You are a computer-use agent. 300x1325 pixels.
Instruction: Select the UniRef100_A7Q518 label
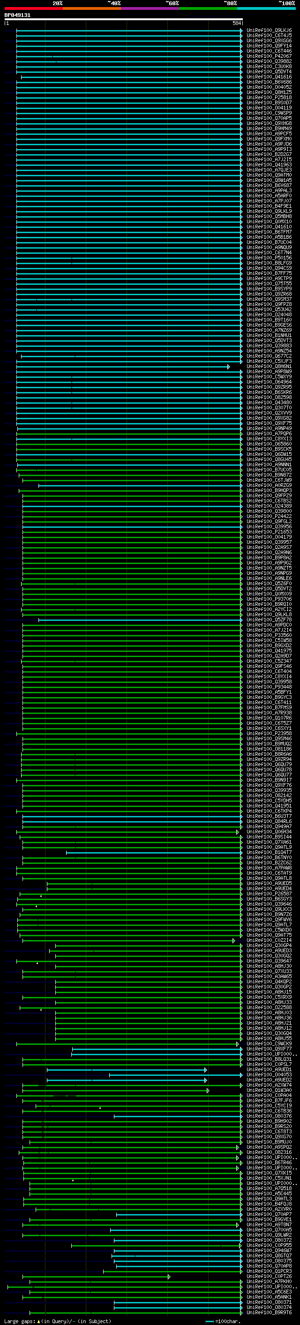pyautogui.click(x=269, y=1188)
